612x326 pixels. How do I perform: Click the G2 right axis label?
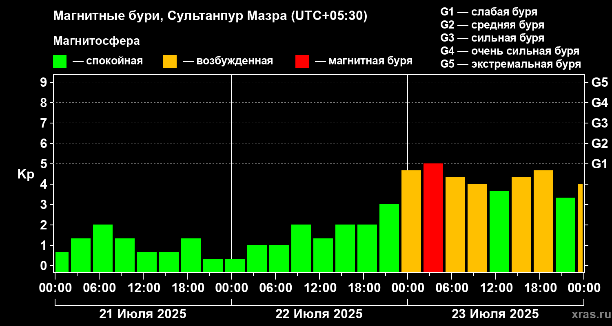coord(600,143)
